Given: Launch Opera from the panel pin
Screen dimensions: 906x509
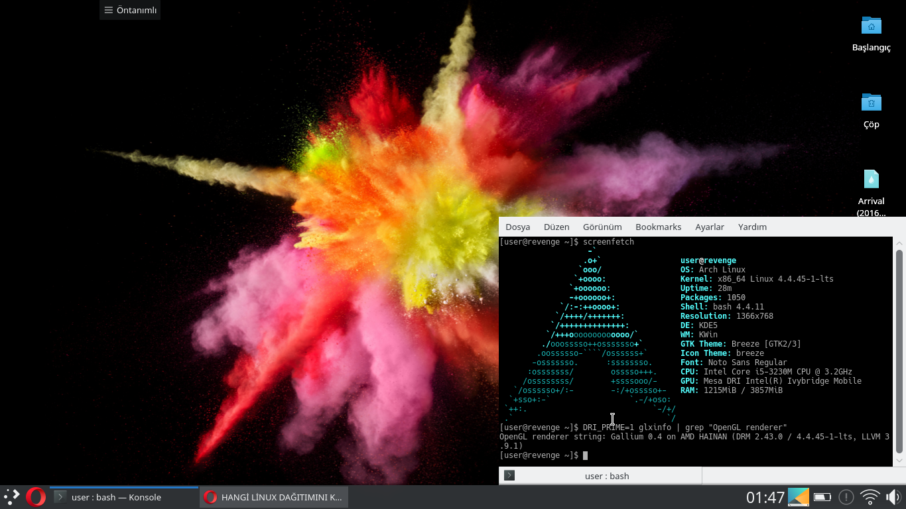Looking at the screenshot, I should click(36, 497).
